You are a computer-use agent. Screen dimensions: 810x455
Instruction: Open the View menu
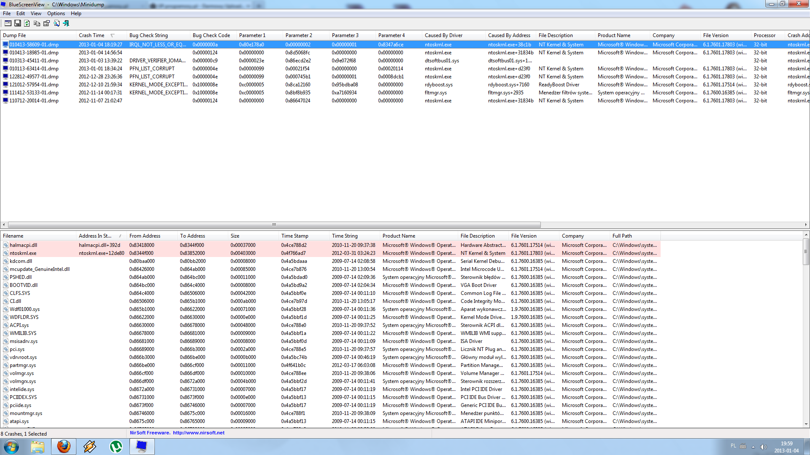pyautogui.click(x=36, y=13)
